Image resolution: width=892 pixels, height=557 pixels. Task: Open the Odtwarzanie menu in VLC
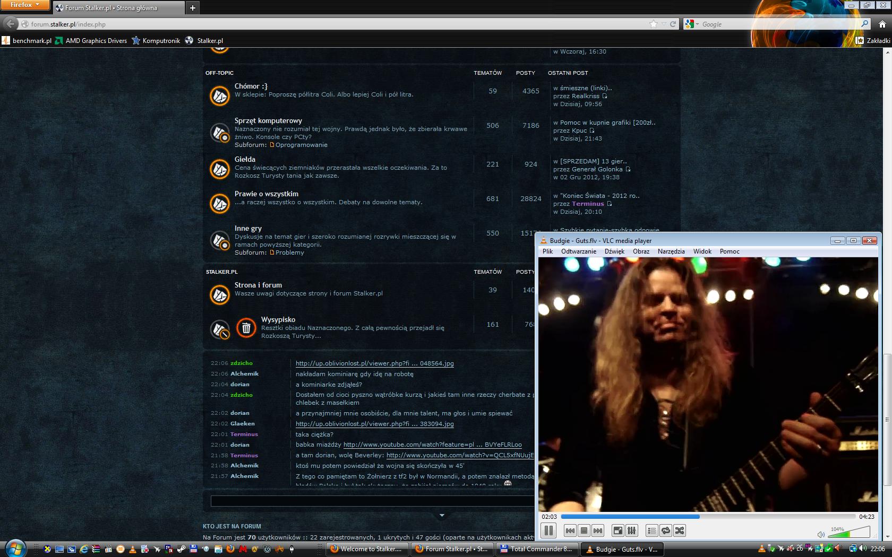579,251
